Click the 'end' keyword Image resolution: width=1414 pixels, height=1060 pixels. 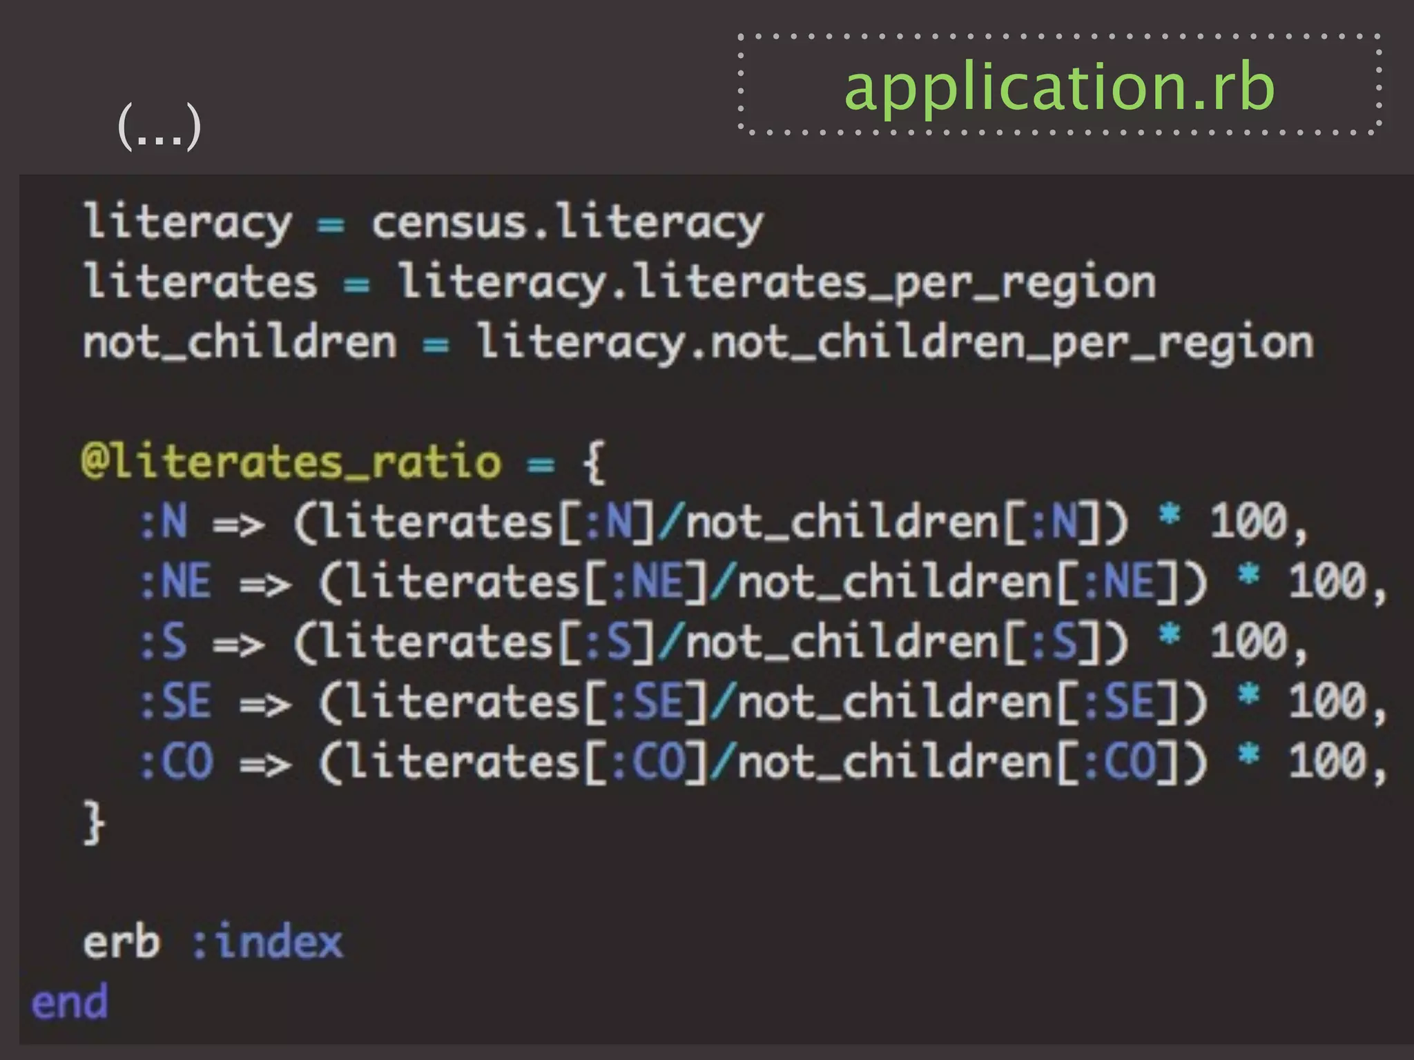pos(70,1002)
